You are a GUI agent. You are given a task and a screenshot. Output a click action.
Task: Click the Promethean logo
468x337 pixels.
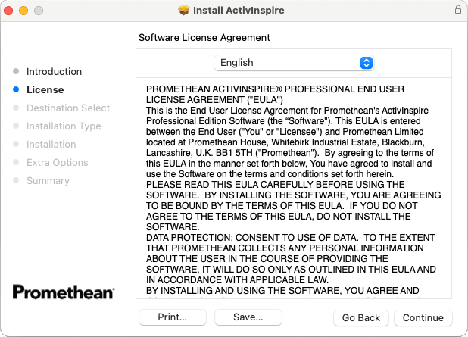[x=64, y=292]
